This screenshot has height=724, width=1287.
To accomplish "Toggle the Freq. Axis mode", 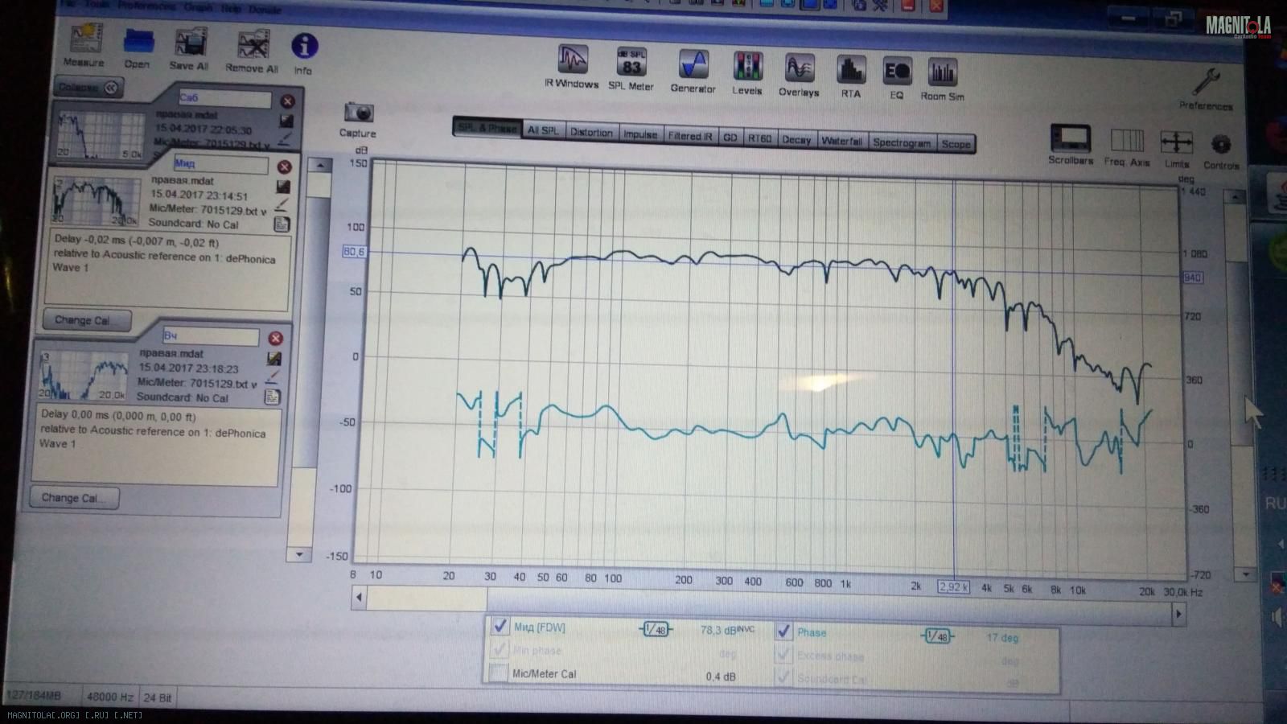I will [1127, 148].
